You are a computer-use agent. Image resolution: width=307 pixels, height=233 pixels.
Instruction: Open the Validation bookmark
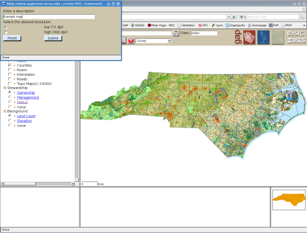click(x=186, y=25)
